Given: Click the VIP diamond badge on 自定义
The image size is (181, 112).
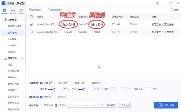Looking at the screenshot, I should tap(51, 82).
